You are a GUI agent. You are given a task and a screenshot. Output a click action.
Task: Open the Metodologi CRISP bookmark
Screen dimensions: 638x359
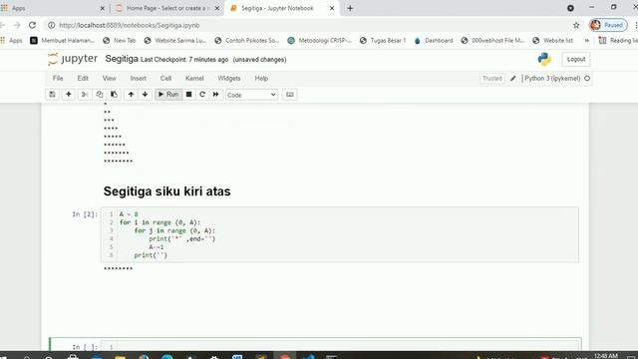pos(319,40)
